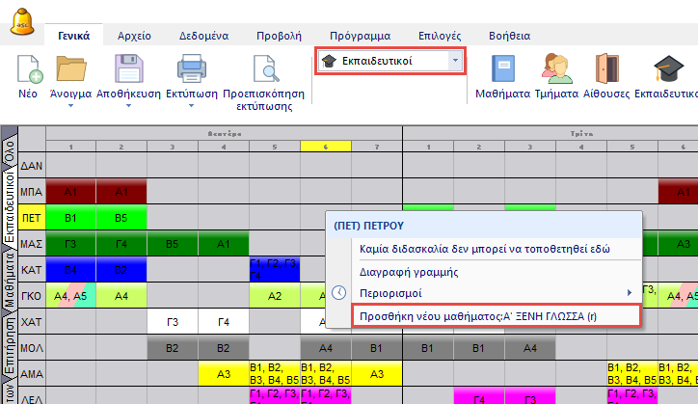Select Διαγραφή γραμμής in context menu
The image size is (698, 404).
pyautogui.click(x=400, y=271)
